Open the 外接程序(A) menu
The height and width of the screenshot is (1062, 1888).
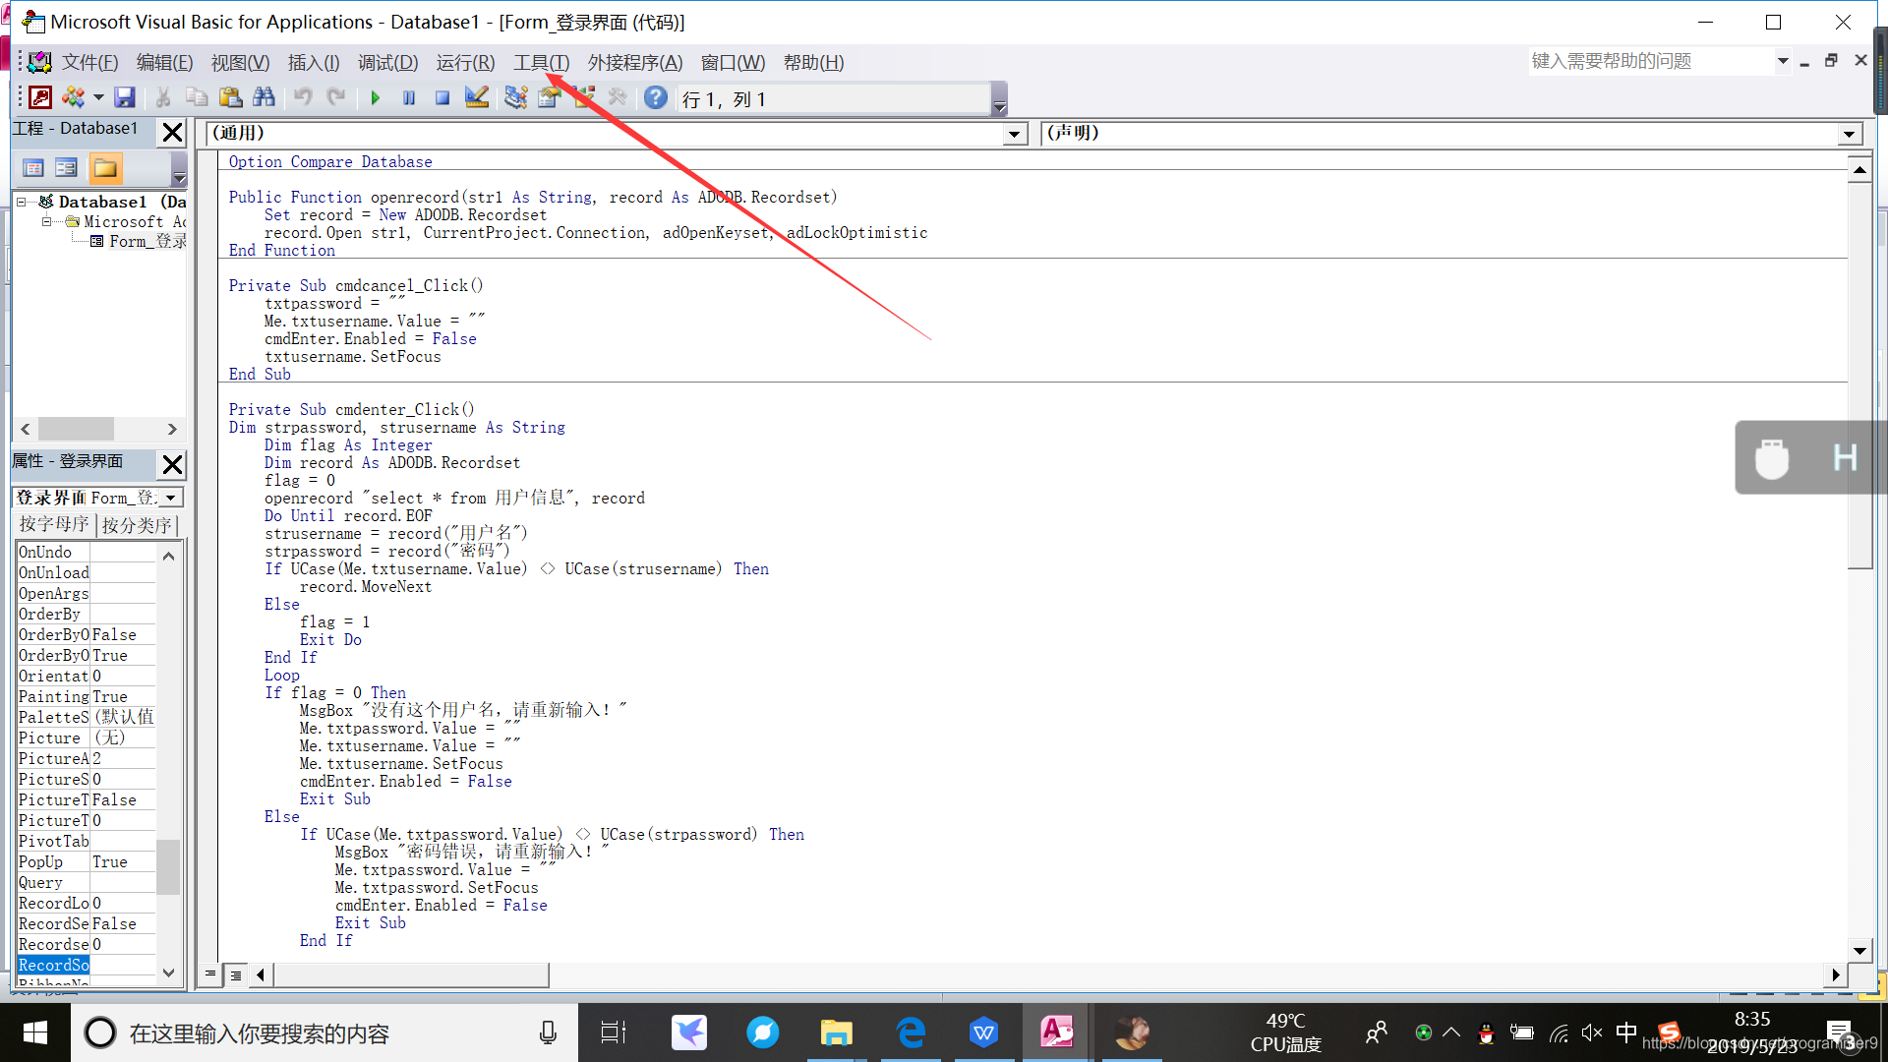(x=635, y=63)
